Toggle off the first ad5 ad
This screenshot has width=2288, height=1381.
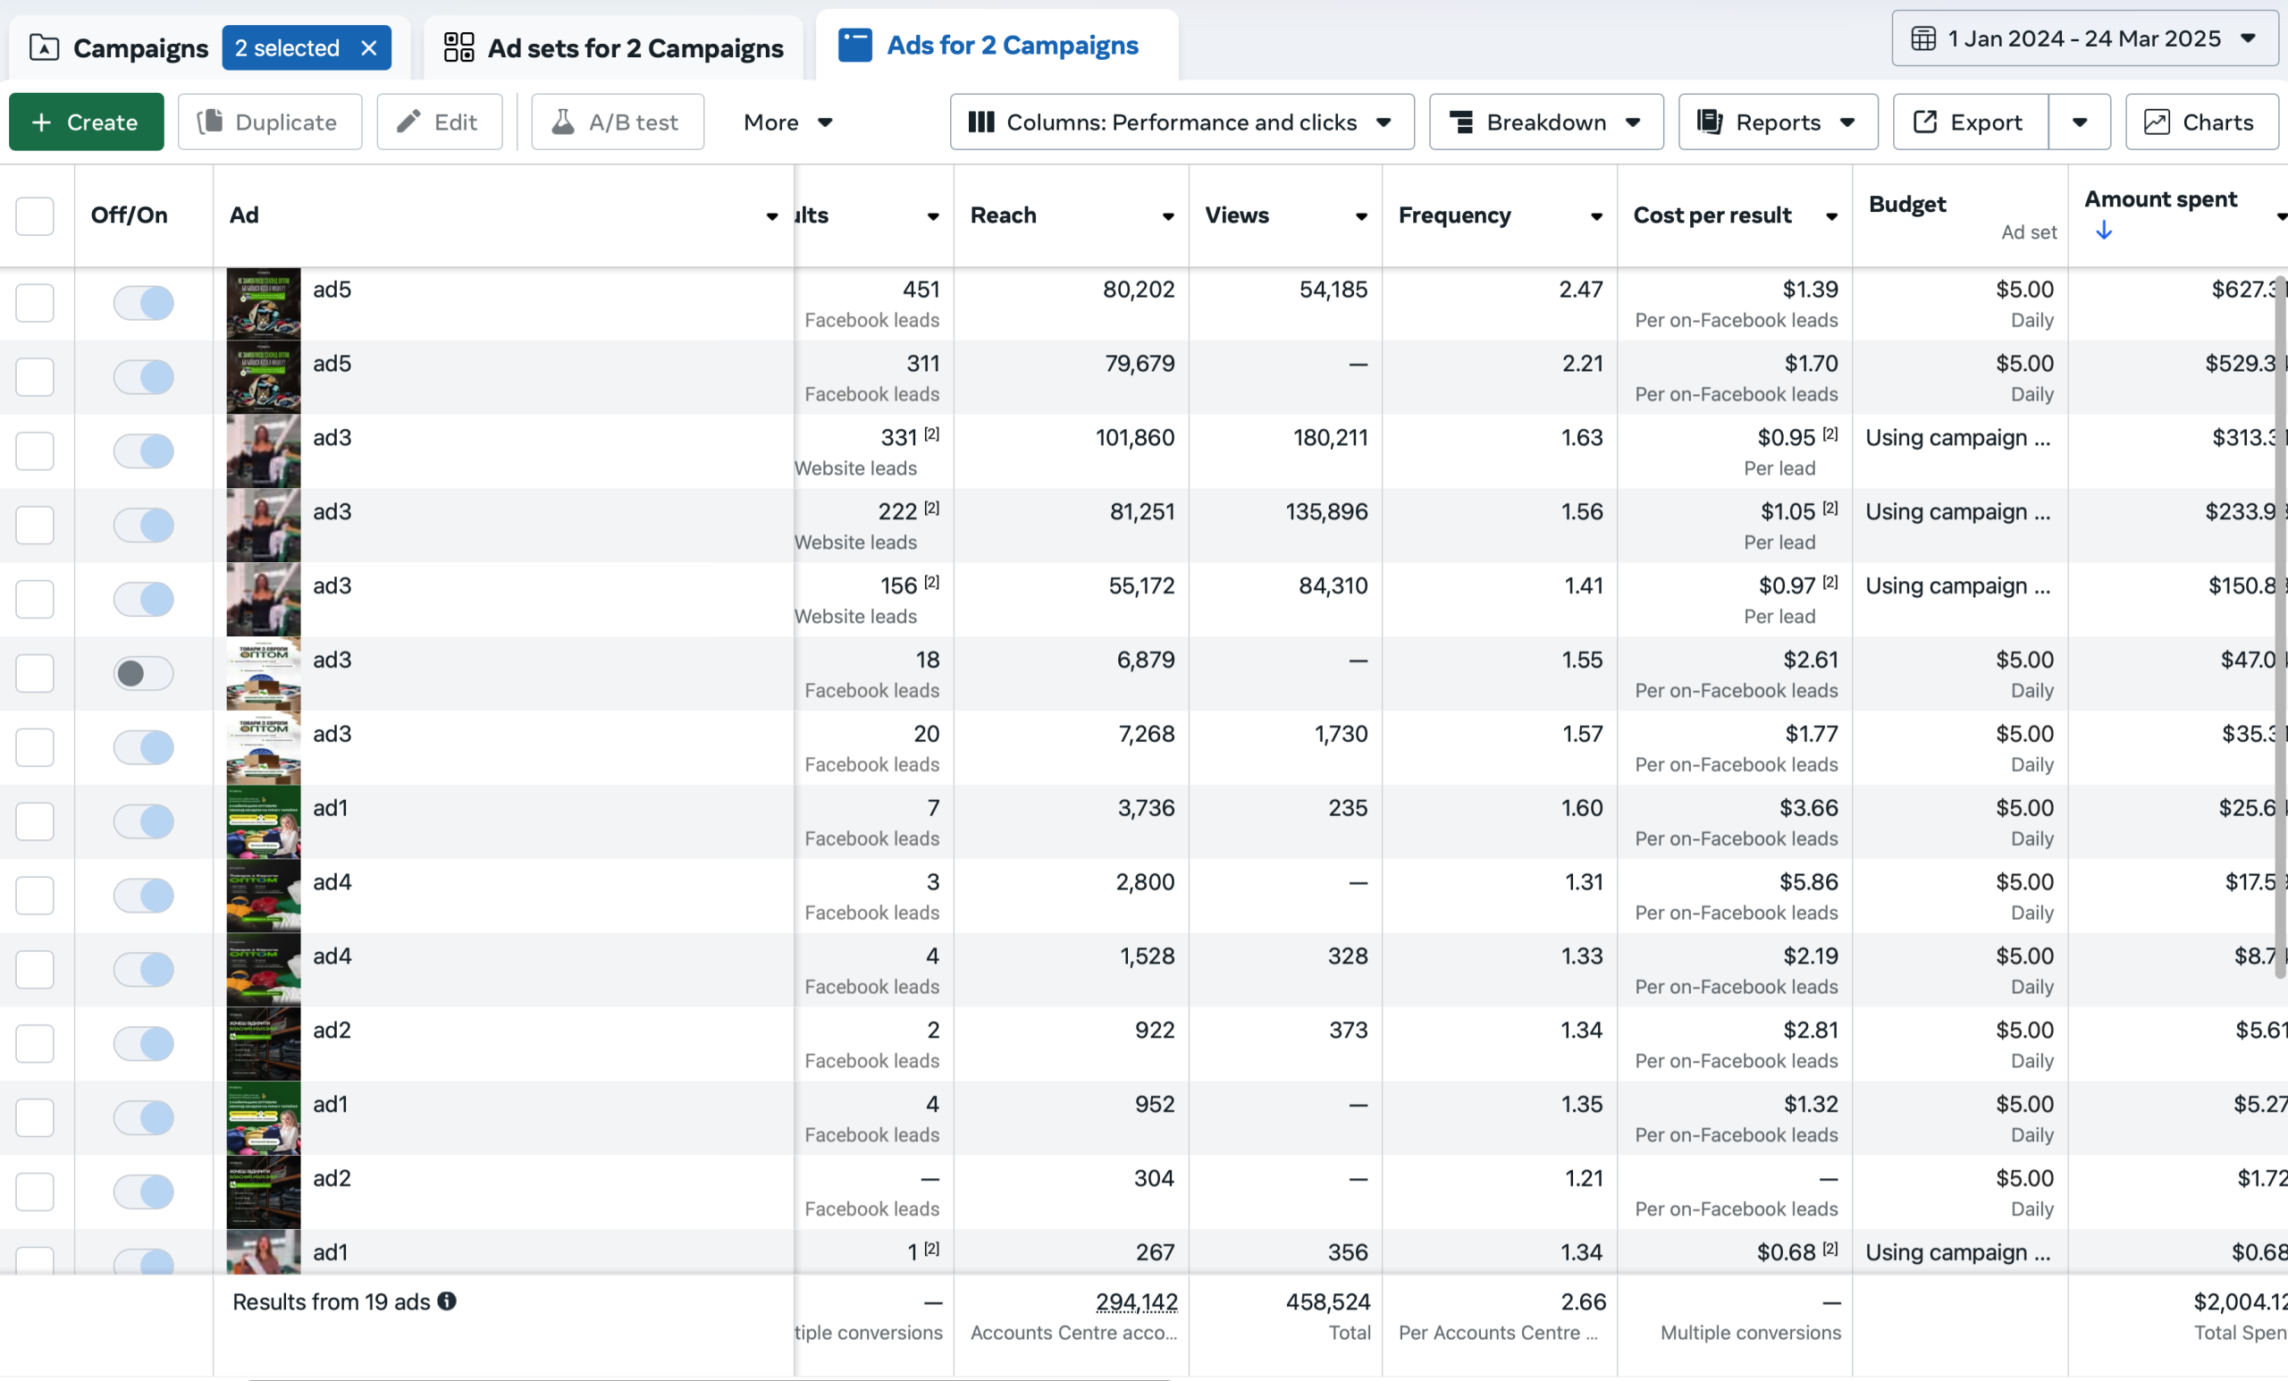click(144, 303)
